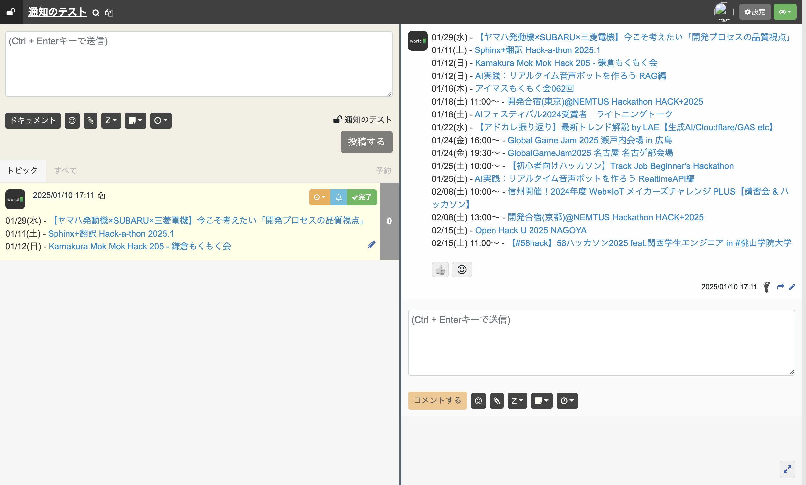Mark the topic as 完了
Image resolution: width=806 pixels, height=485 pixels.
click(x=362, y=197)
